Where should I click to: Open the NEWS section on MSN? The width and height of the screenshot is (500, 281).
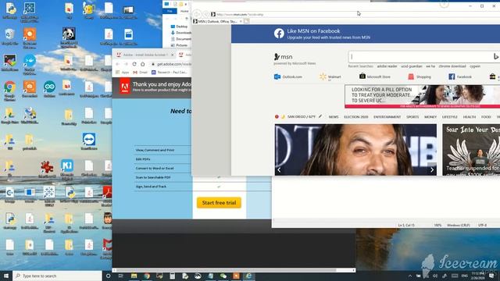(334, 117)
